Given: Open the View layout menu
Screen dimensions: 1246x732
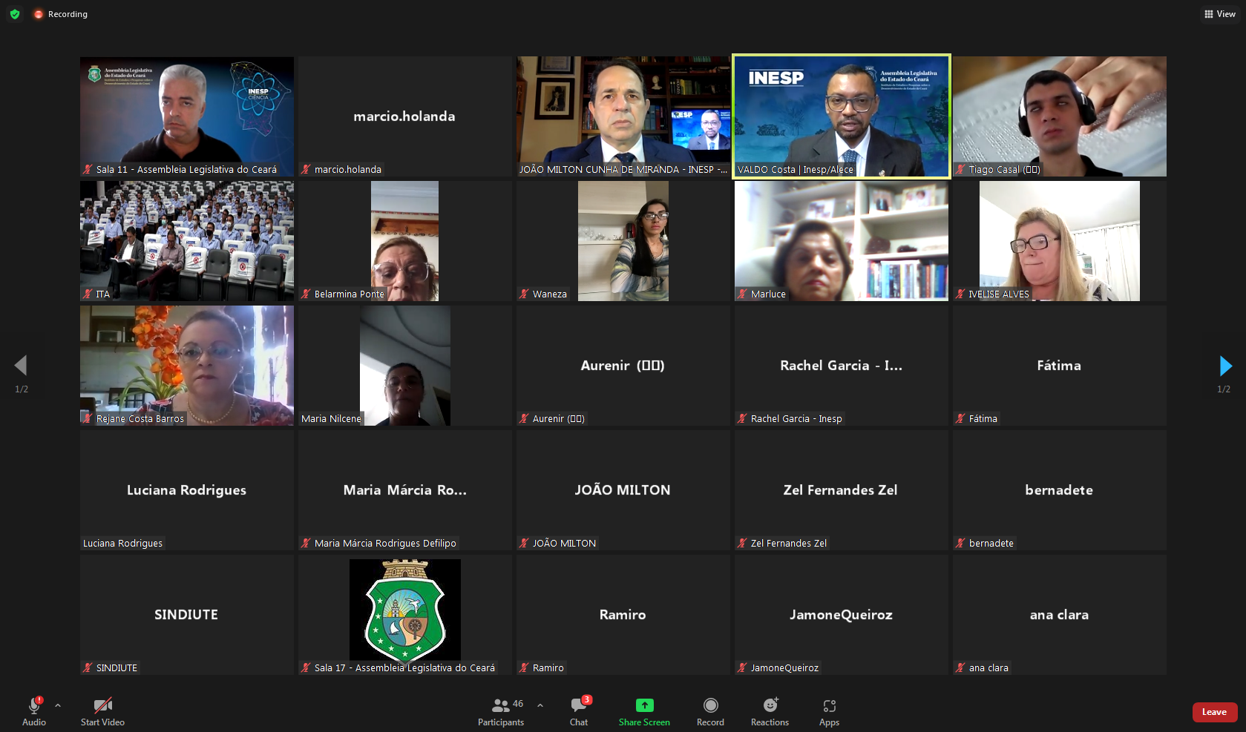Looking at the screenshot, I should point(1219,14).
